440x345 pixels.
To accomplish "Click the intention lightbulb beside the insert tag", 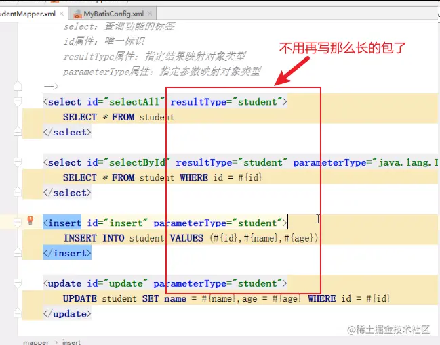I will pyautogui.click(x=31, y=221).
